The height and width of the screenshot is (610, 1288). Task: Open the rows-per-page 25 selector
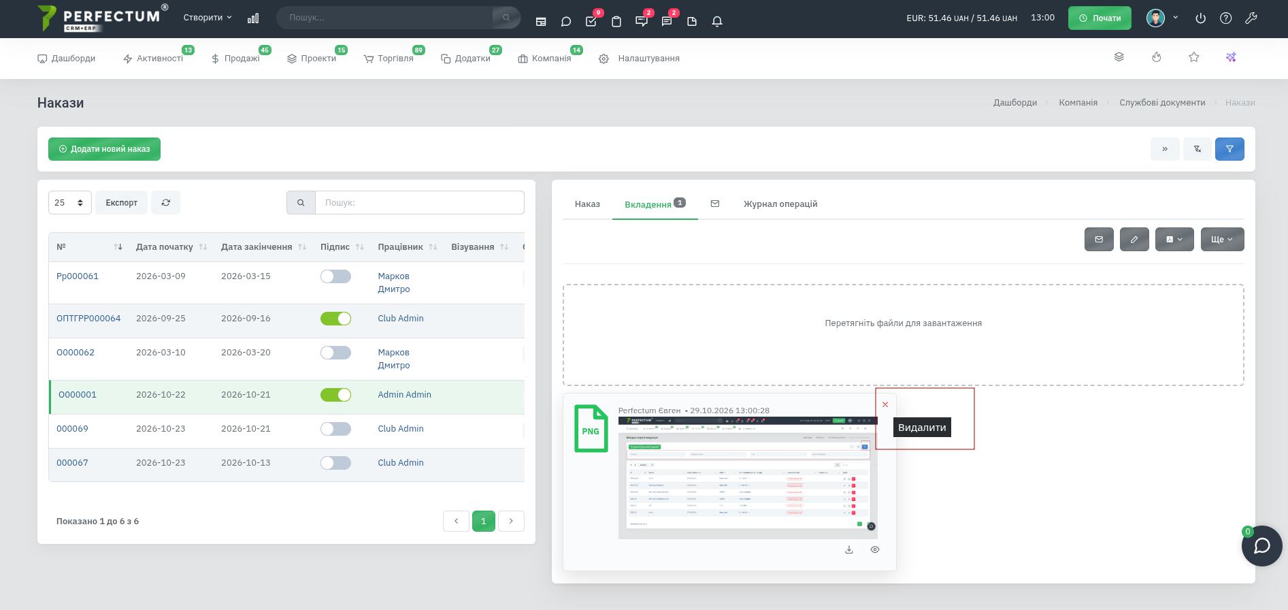pos(70,202)
